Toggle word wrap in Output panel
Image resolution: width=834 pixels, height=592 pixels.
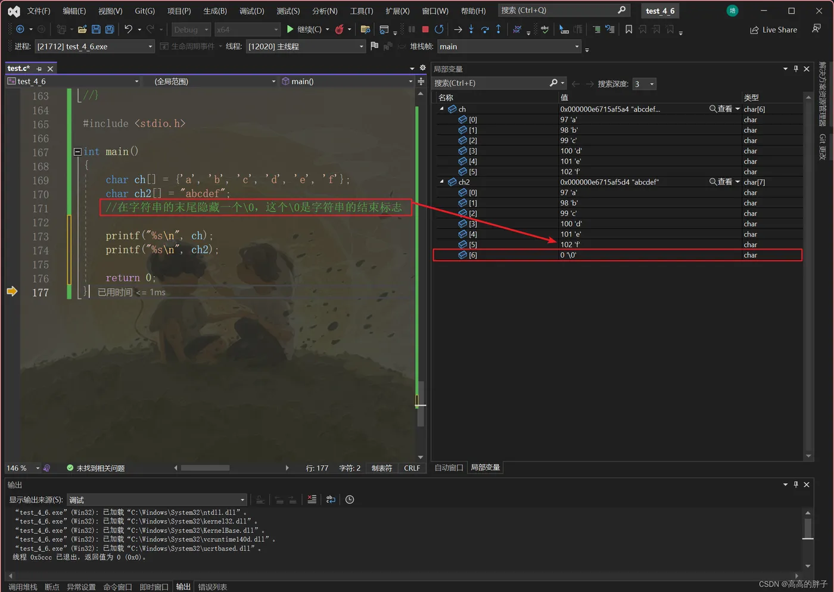[x=331, y=500]
